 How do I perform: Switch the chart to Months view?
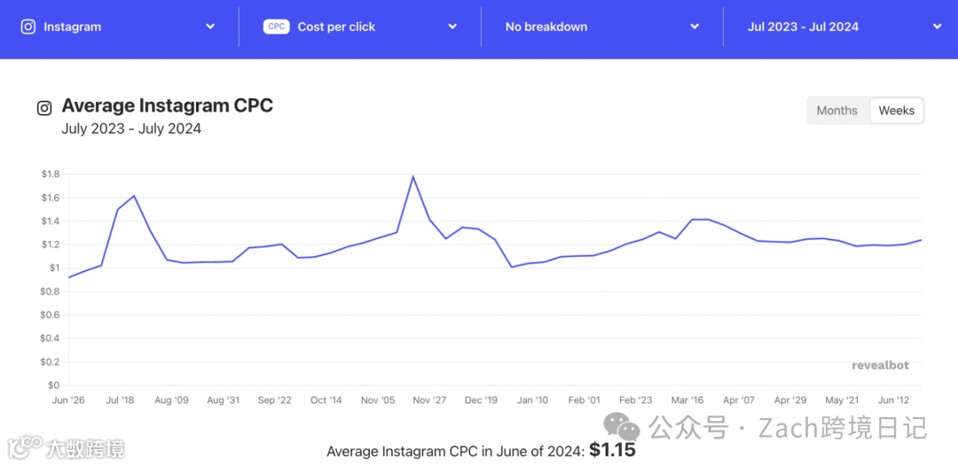point(836,111)
